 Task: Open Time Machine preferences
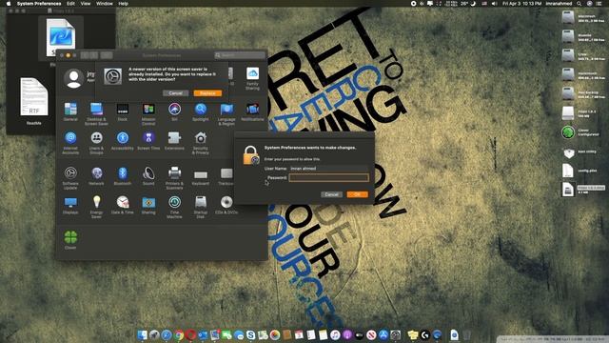point(174,207)
